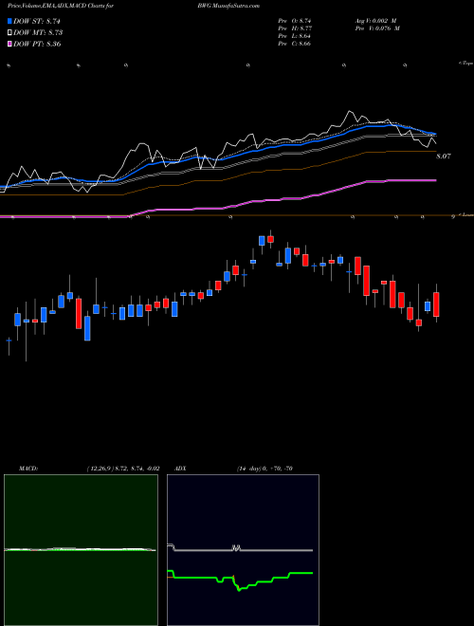Viewport: 474px width, 626px height.
Task: Click the chart title 'Price,Volume,EMA,ADX,MACD Charts for'
Action: (61, 6)
